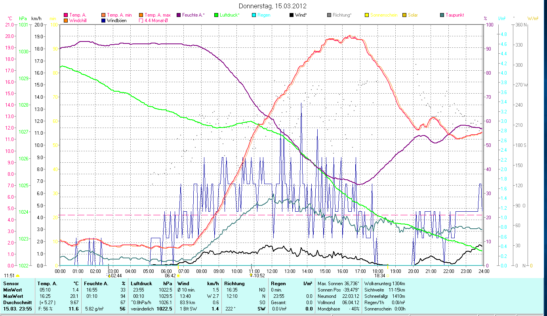Select the Durchschnitt row label
The width and height of the screenshot is (547, 316).
click(x=17, y=303)
